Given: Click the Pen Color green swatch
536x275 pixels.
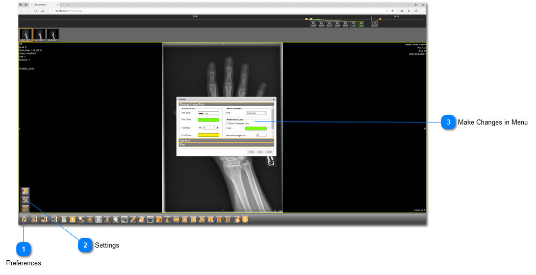Looking at the screenshot, I should (x=209, y=120).
